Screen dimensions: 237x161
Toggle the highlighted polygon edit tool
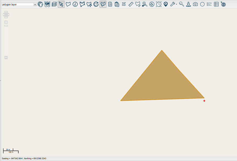coord(103,4)
